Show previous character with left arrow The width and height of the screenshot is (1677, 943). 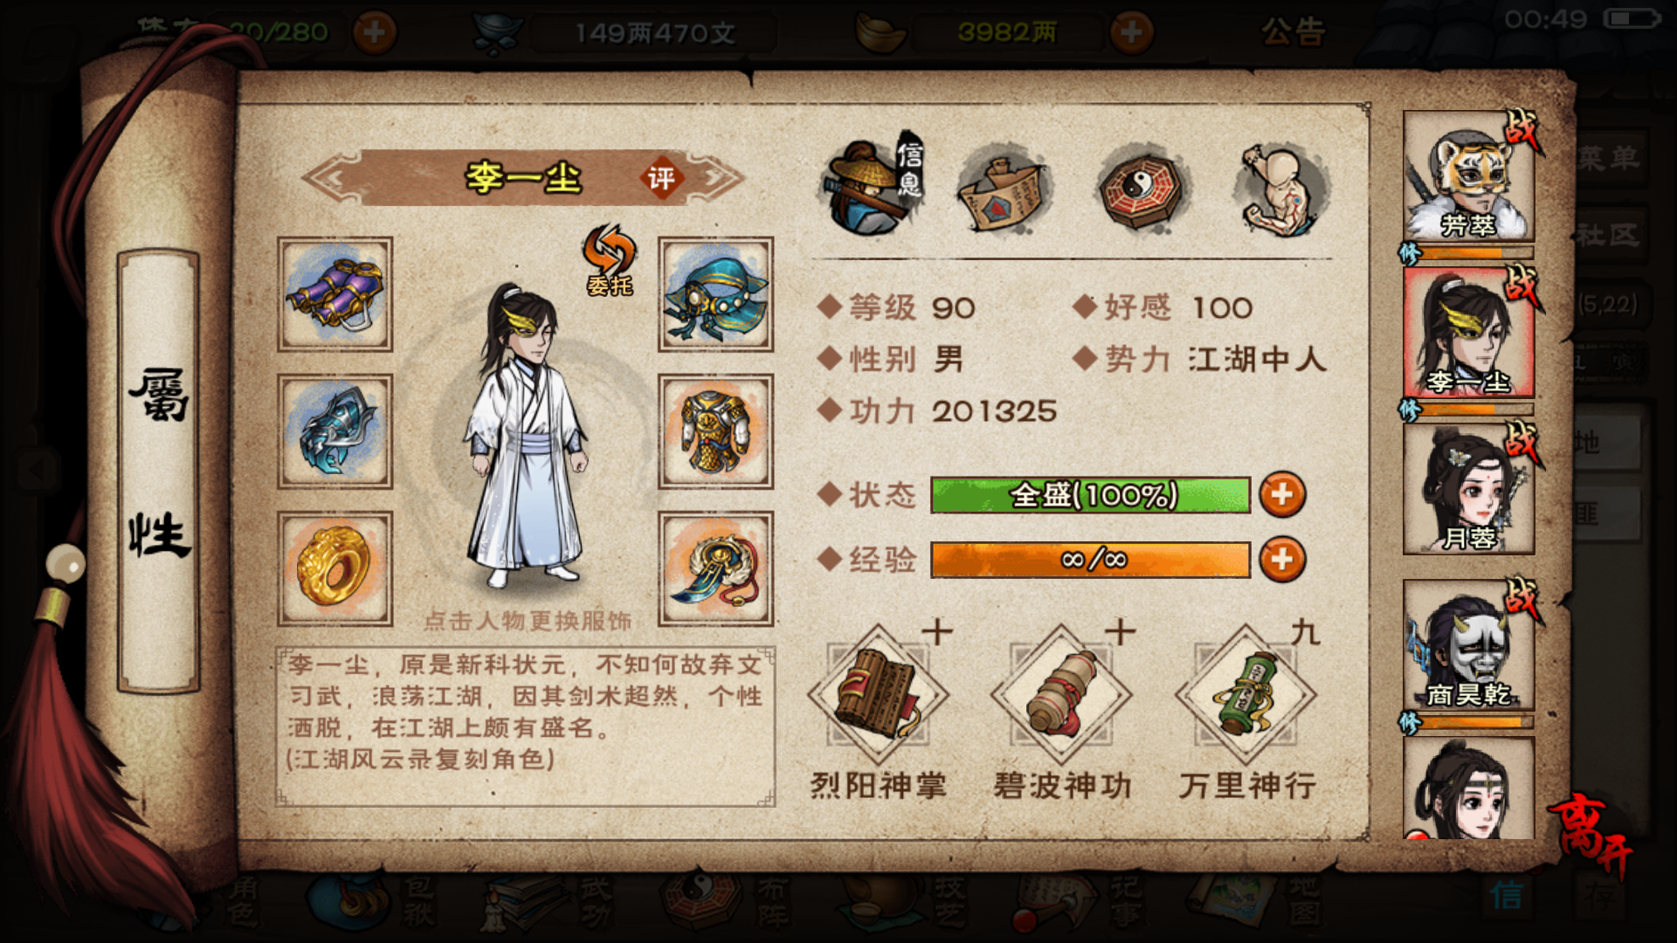(332, 178)
